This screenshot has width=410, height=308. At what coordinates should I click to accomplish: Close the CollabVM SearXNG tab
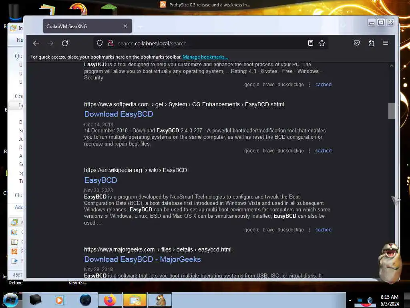(125, 26)
